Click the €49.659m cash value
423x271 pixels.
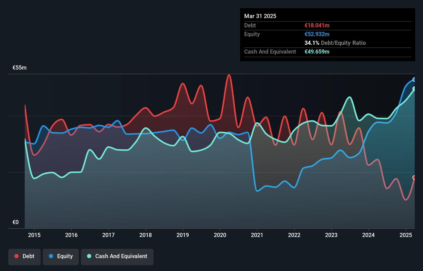(x=317, y=52)
